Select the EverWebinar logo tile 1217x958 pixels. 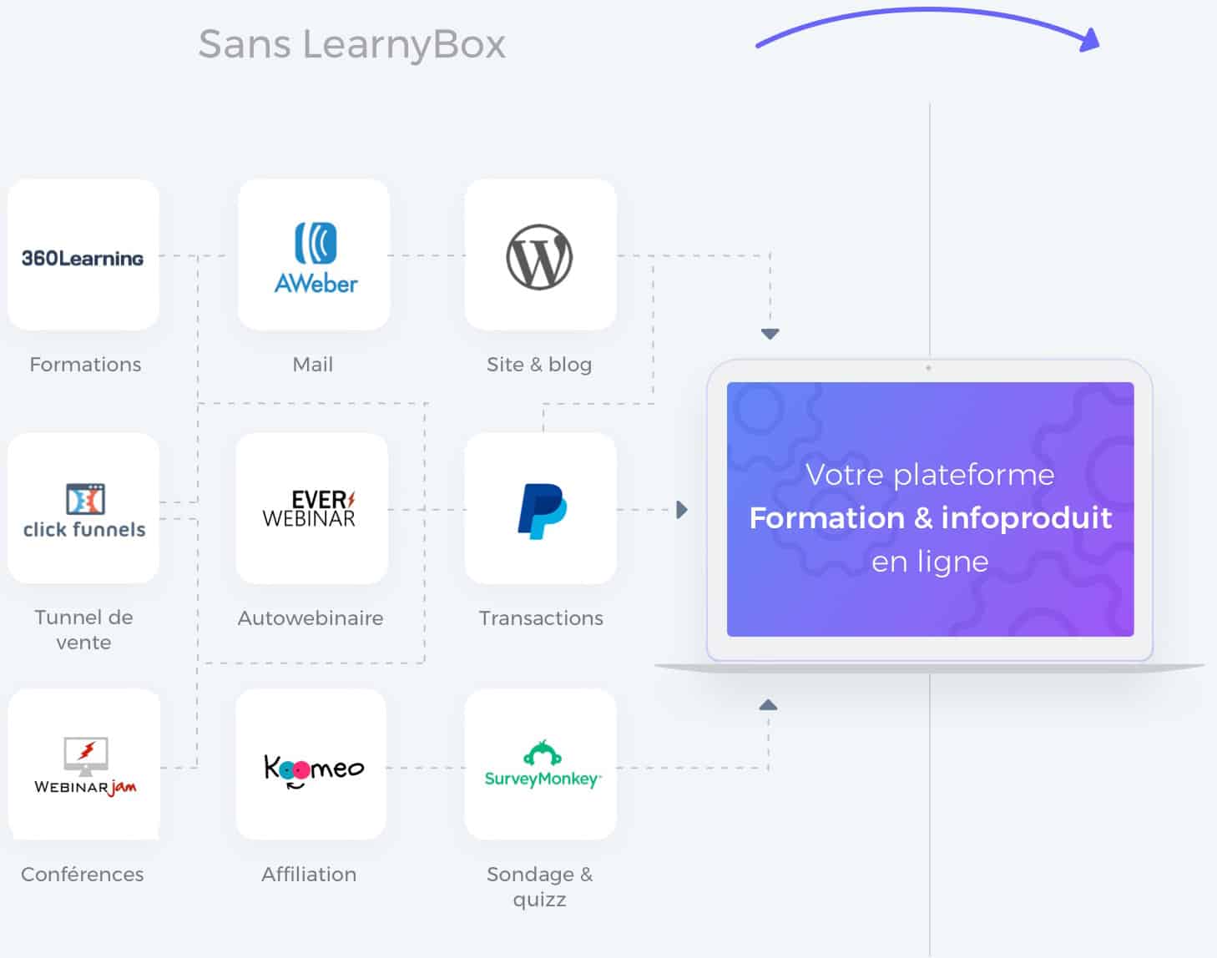click(x=312, y=508)
